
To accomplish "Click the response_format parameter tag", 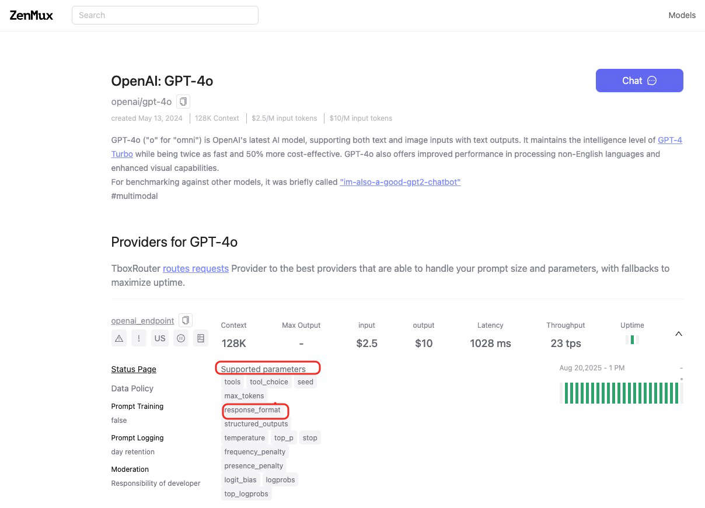I will [x=253, y=410].
